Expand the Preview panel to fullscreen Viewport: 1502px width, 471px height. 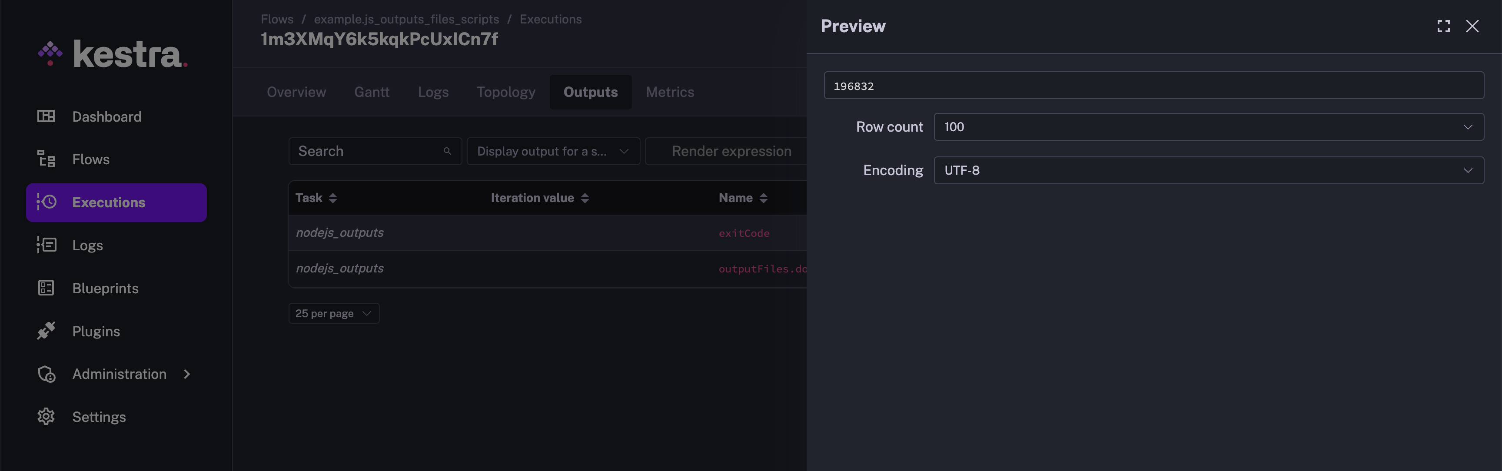(1443, 26)
